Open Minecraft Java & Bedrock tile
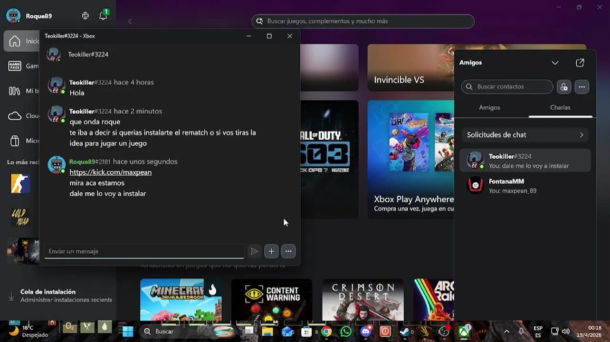Screen dimensions: 610x342 pyautogui.click(x=181, y=300)
